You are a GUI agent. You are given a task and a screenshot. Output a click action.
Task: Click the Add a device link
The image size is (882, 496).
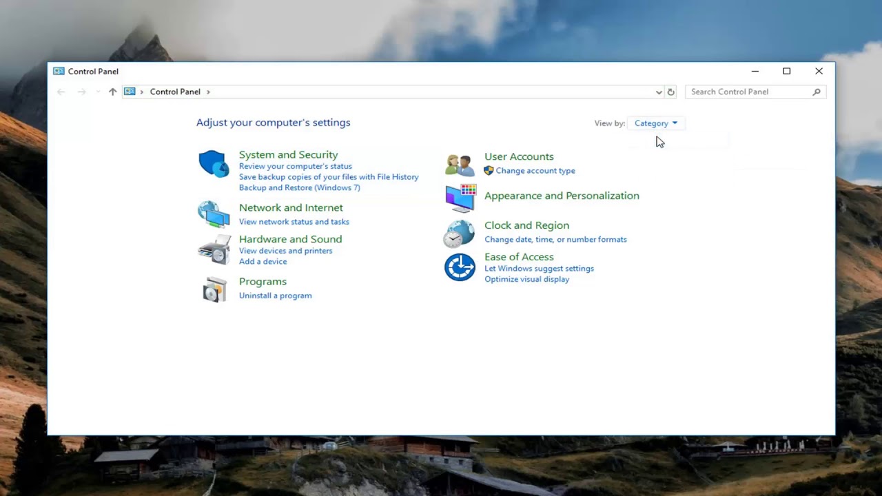(263, 262)
